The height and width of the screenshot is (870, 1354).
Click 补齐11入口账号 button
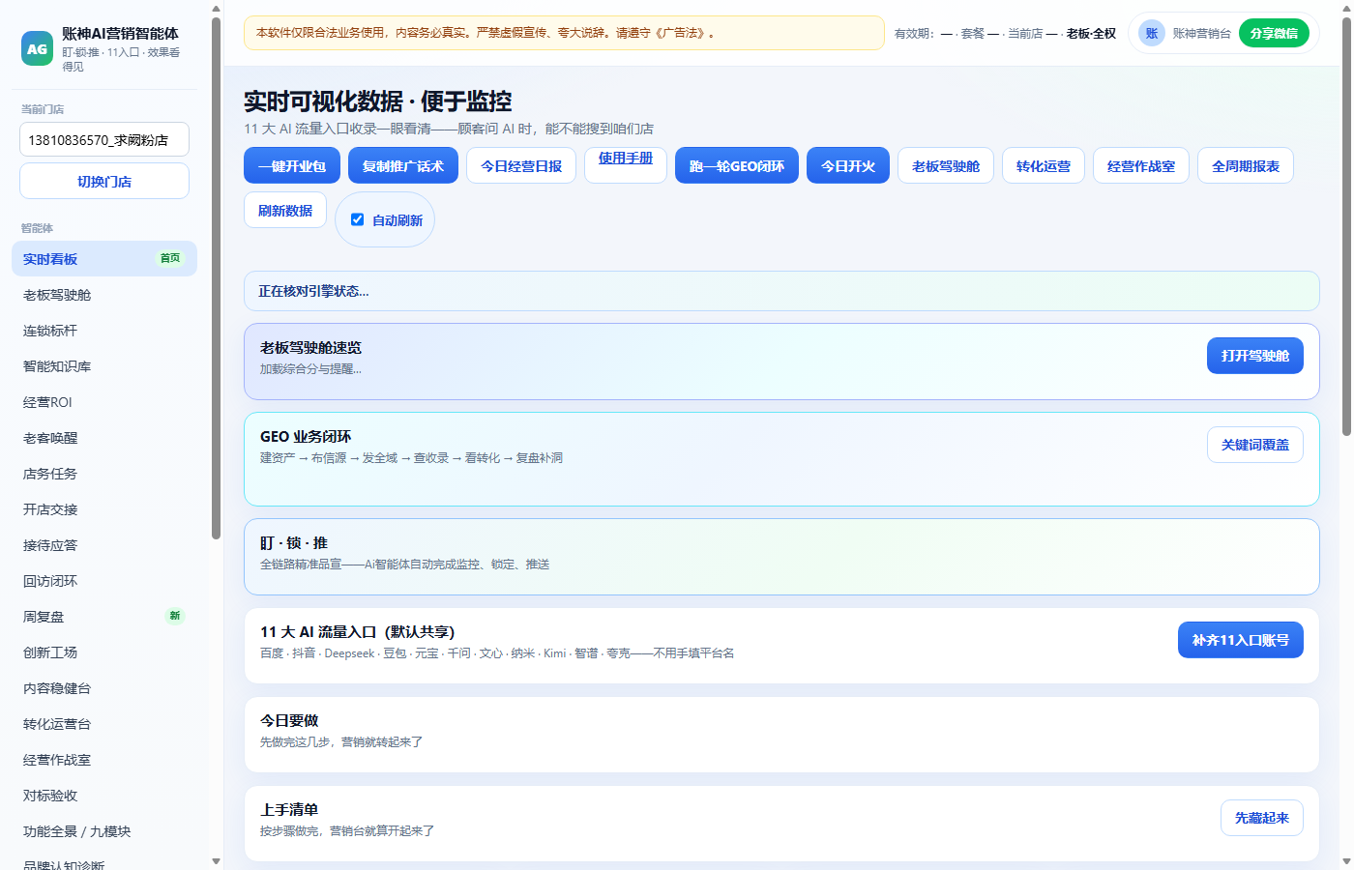[1241, 640]
